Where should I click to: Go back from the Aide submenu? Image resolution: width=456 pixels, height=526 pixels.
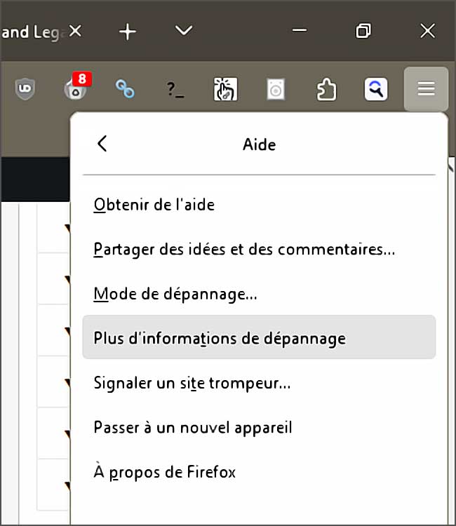102,144
